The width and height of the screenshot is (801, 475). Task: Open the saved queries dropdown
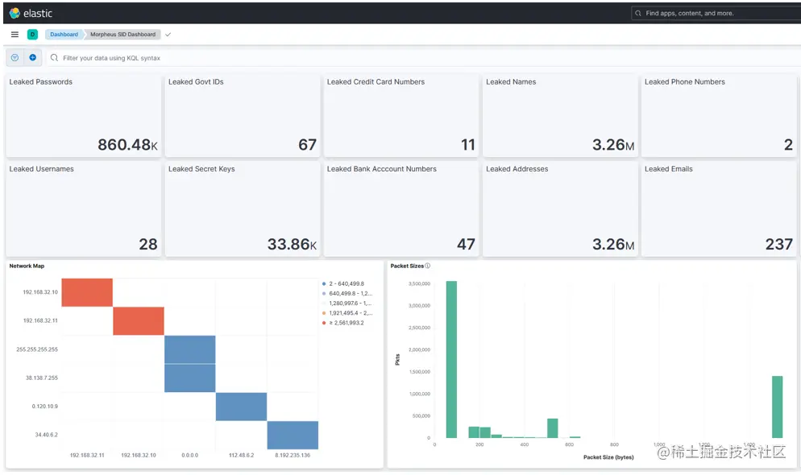pyautogui.click(x=15, y=57)
